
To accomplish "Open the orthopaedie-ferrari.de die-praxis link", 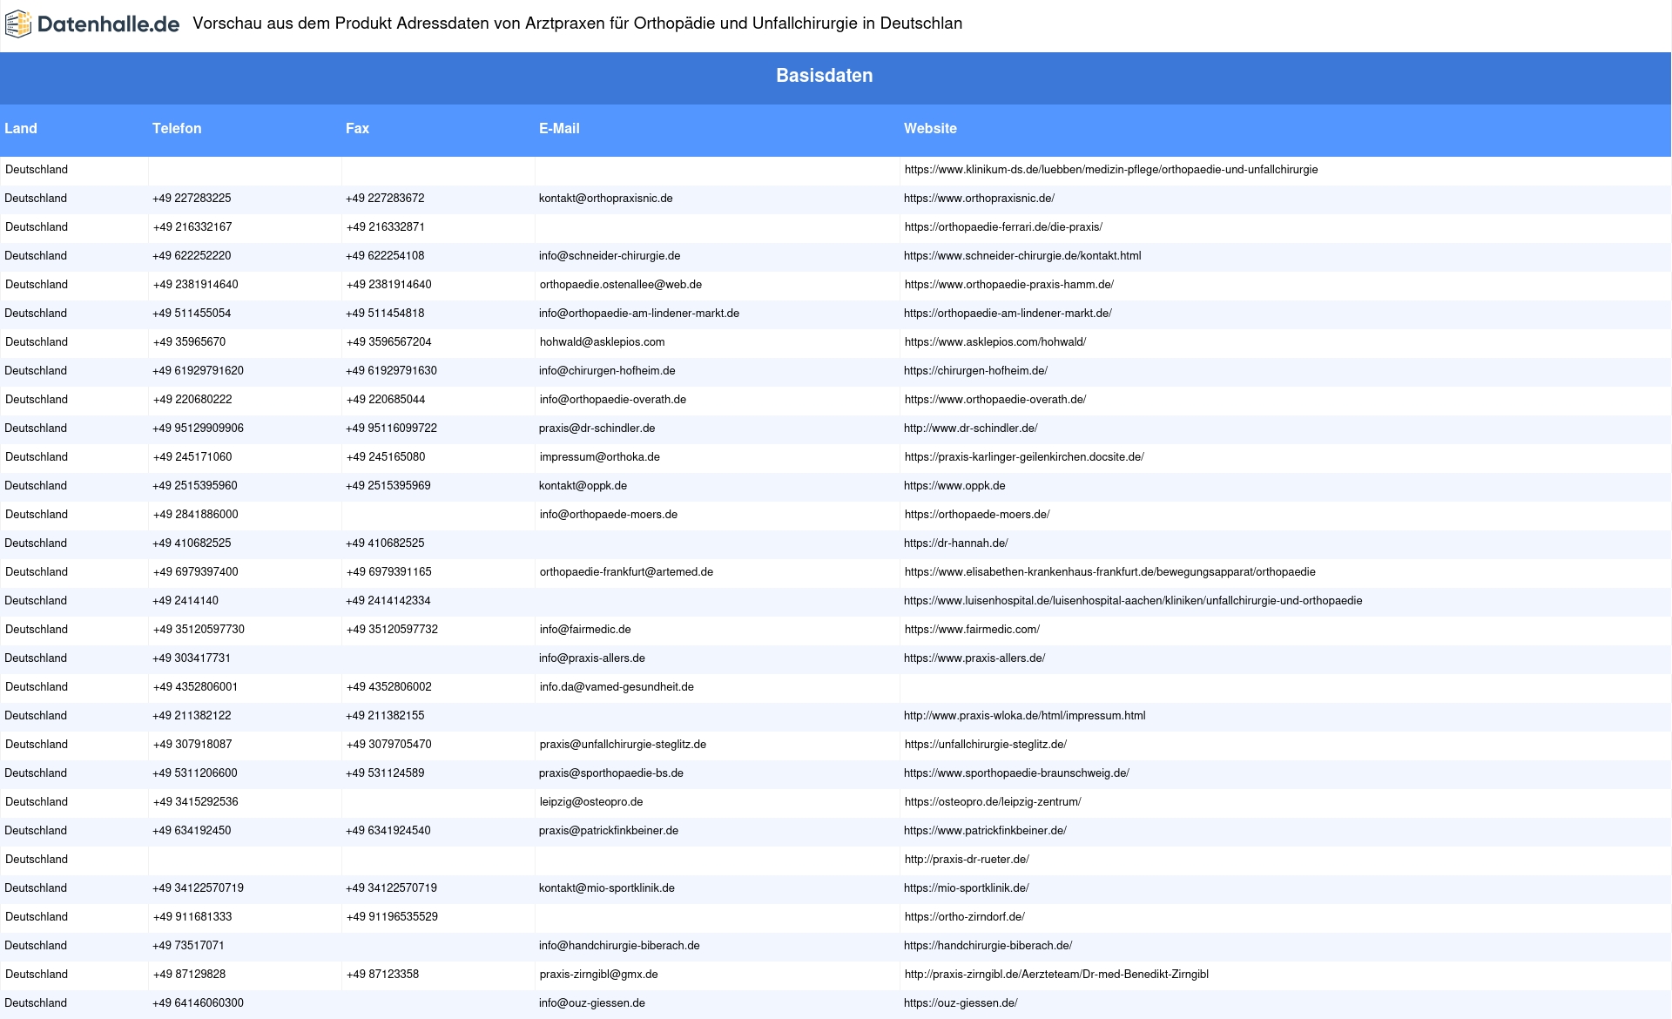I will point(1003,227).
